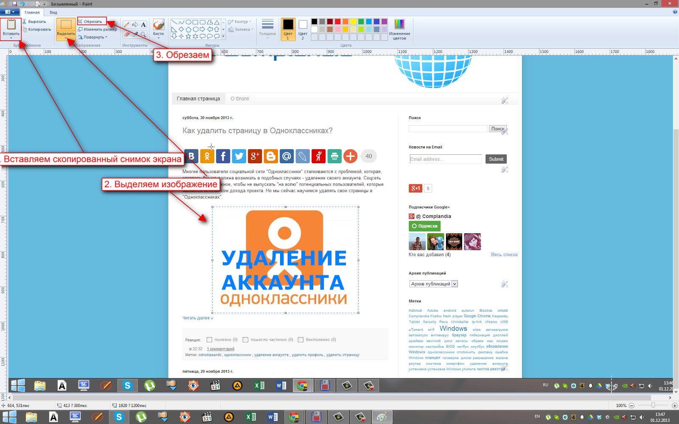Click the Facebook share icon on the page

[x=223, y=156]
